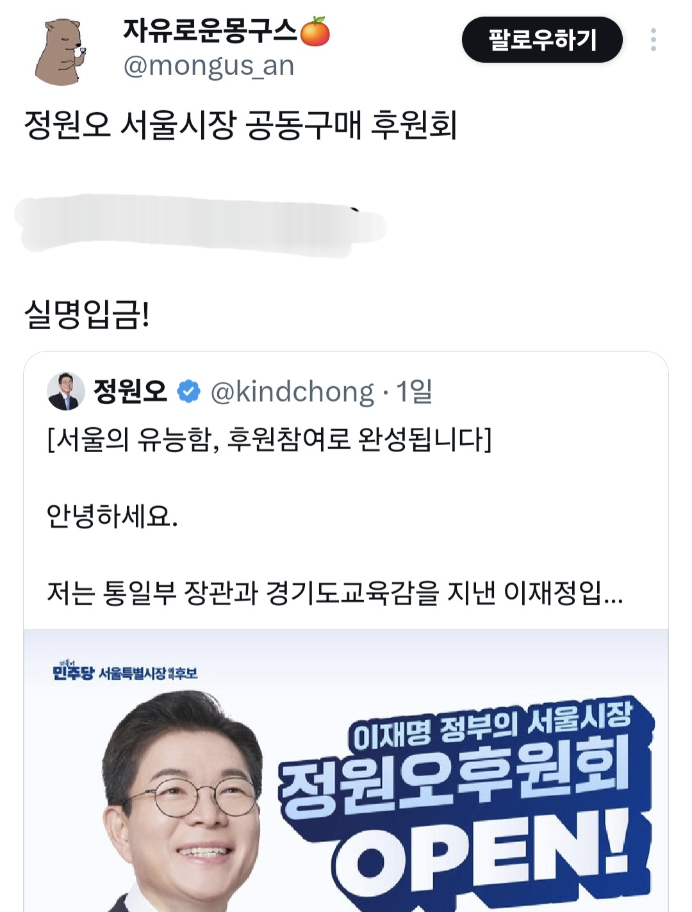Click the 팔로우하기 follow button
The height and width of the screenshot is (912, 692).
[542, 40]
